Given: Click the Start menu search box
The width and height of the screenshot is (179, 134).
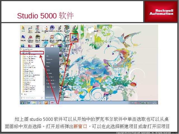Looking at the screenshot, I should [x=32, y=98].
